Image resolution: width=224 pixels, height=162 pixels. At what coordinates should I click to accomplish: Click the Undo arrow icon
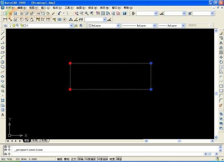(59, 13)
